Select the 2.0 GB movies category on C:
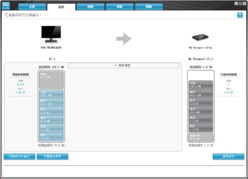The height and width of the screenshot is (179, 248). coord(51,111)
